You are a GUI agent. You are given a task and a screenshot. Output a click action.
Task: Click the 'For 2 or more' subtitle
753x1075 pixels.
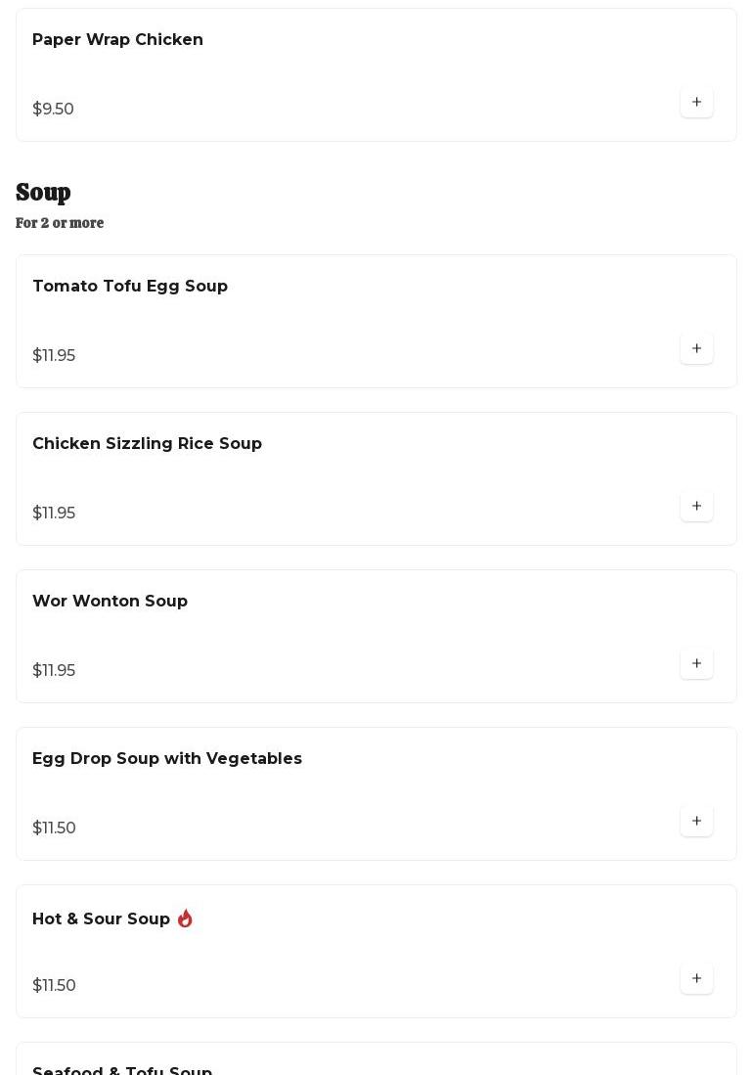[60, 223]
